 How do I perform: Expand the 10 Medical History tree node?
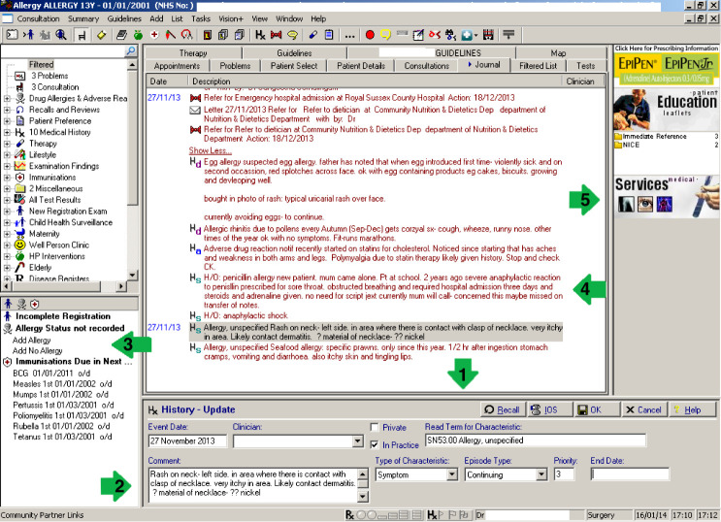click(x=7, y=132)
